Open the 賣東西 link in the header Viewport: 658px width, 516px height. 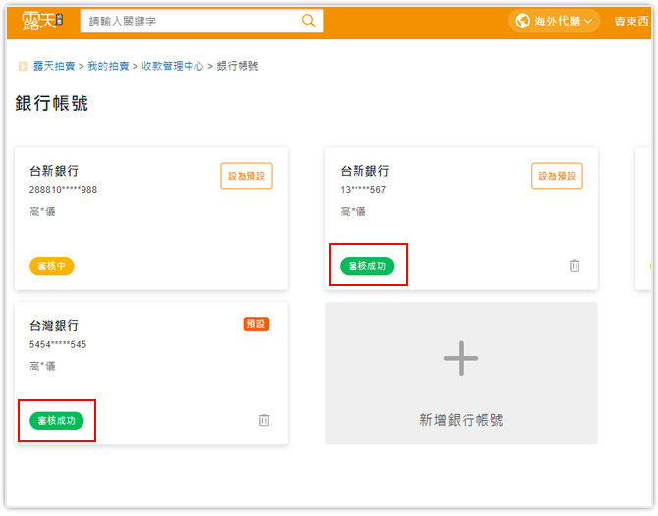[631, 22]
